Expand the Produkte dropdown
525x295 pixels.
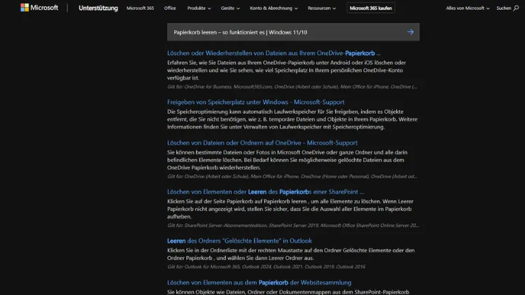[x=199, y=8]
